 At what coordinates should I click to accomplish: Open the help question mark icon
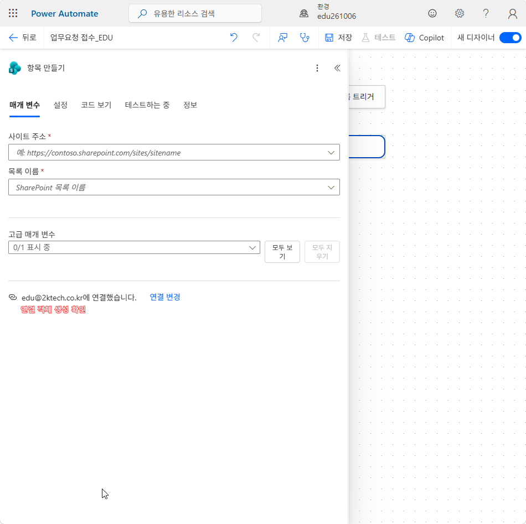point(486,13)
